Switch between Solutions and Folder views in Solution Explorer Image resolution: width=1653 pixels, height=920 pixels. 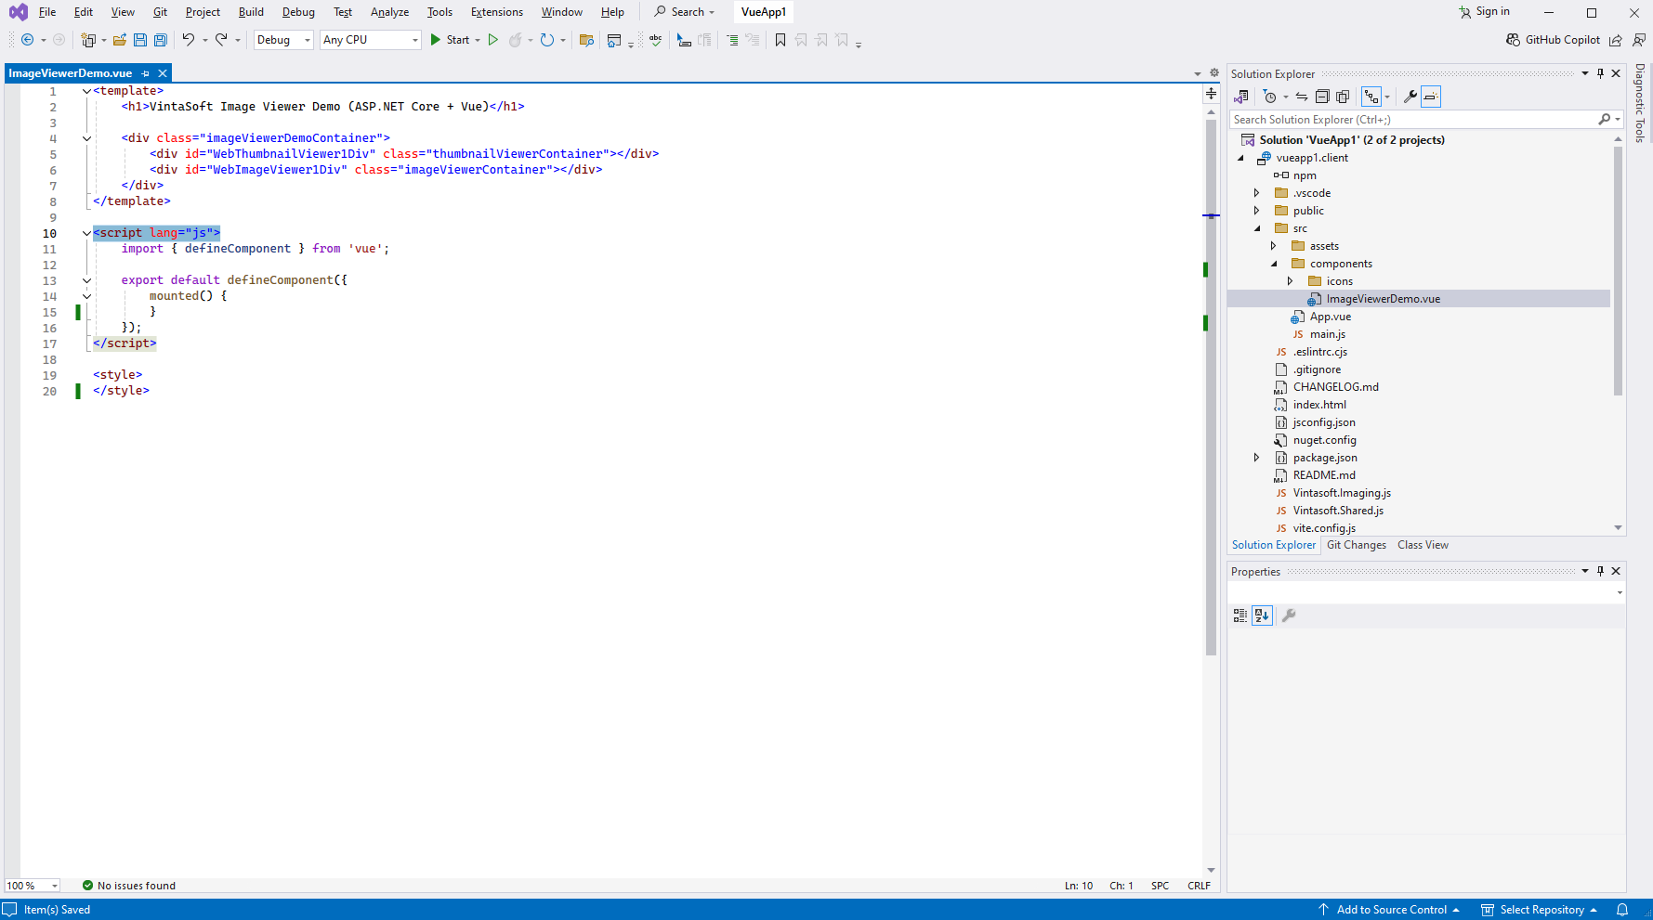coord(1241,97)
